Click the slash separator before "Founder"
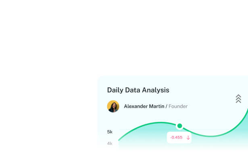The height and width of the screenshot is (161, 248). pyautogui.click(x=167, y=106)
